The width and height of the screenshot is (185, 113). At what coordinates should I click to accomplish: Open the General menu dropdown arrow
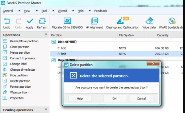click(19, 11)
